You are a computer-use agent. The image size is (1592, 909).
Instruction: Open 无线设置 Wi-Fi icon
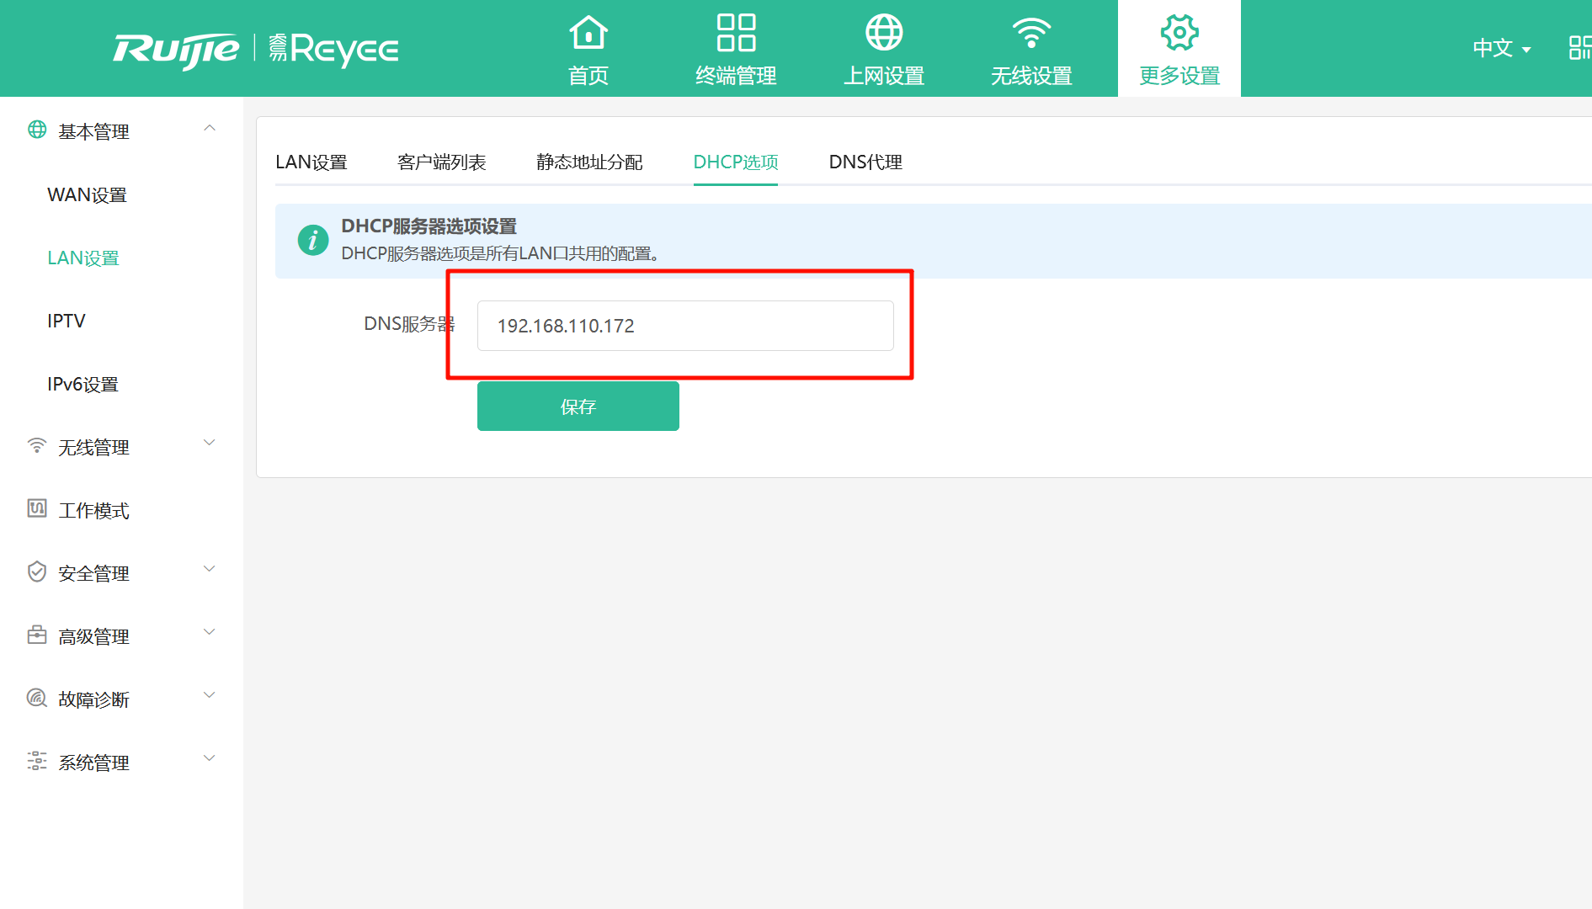tap(1030, 34)
